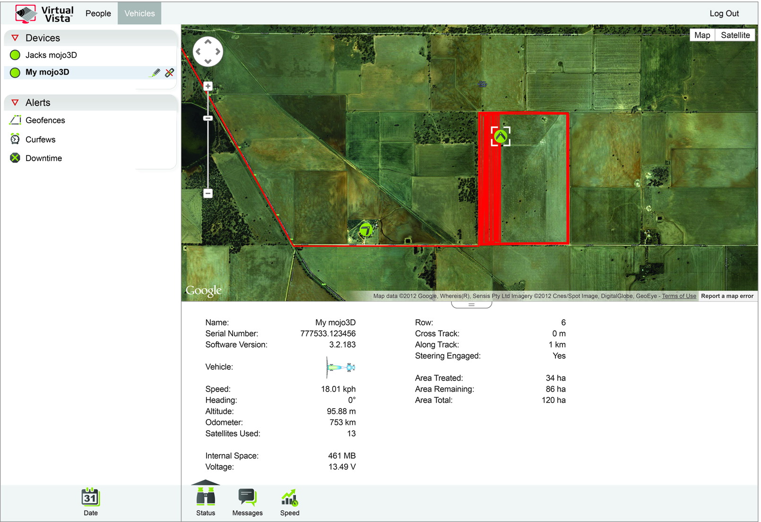Click the Google logo on the map
This screenshot has width=761, height=522.
[x=203, y=291]
